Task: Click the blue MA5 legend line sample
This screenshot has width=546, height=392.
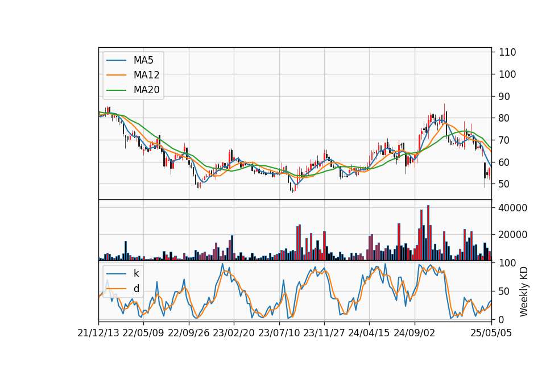Action: 116,60
